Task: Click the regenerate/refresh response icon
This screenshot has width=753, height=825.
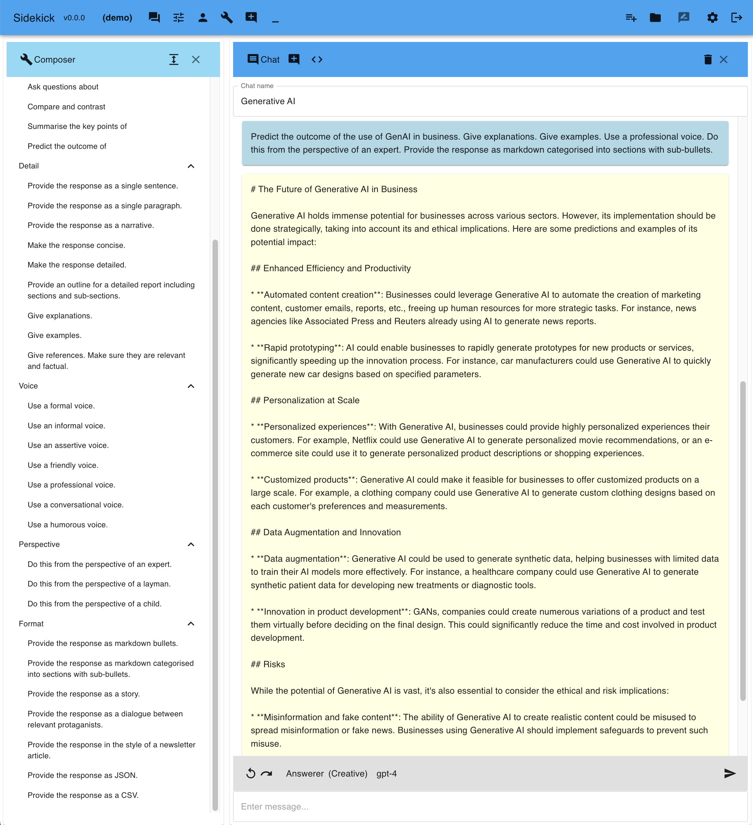Action: (x=251, y=773)
